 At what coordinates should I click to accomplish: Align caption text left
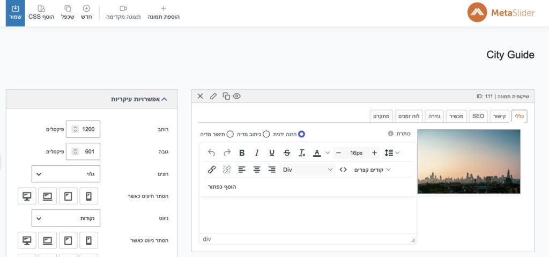(242, 170)
